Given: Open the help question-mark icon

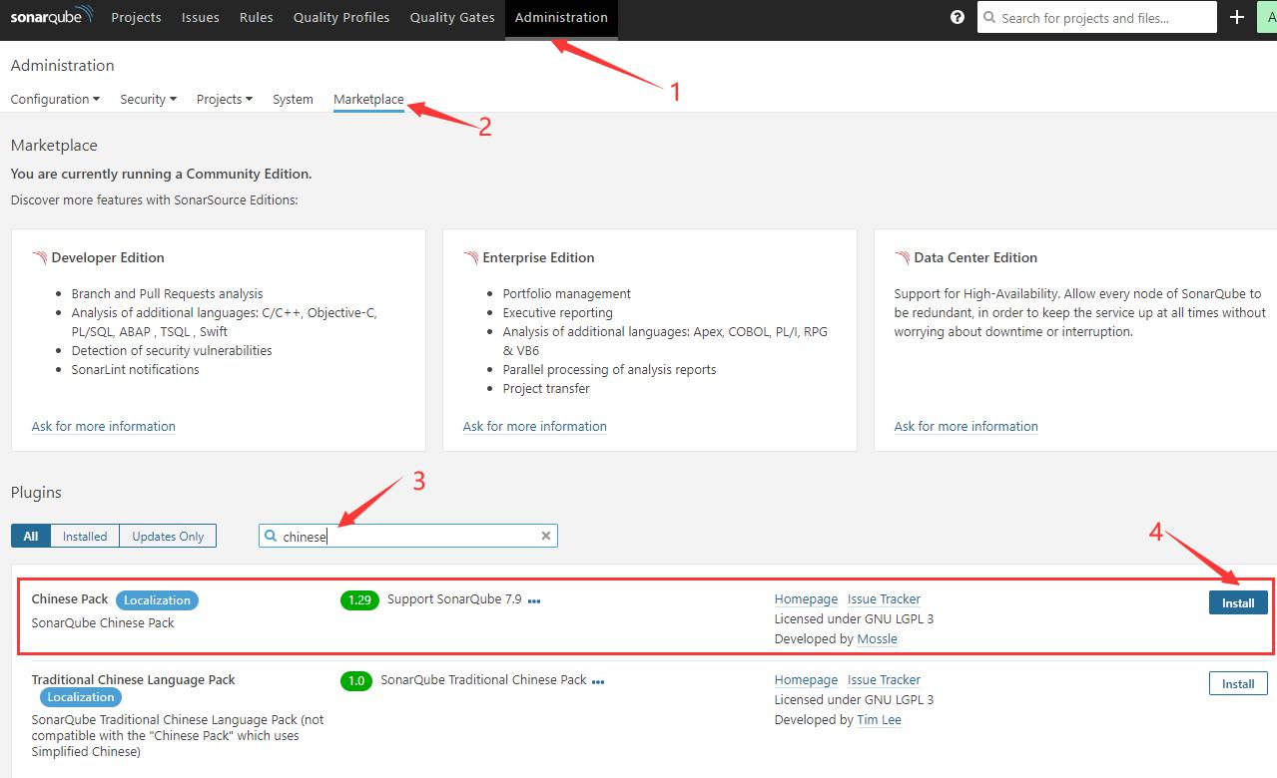Looking at the screenshot, I should coord(958,17).
